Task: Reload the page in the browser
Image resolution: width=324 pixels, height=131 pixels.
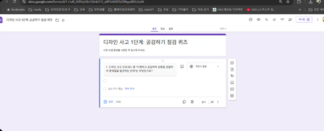Action: [x=15, y=2]
